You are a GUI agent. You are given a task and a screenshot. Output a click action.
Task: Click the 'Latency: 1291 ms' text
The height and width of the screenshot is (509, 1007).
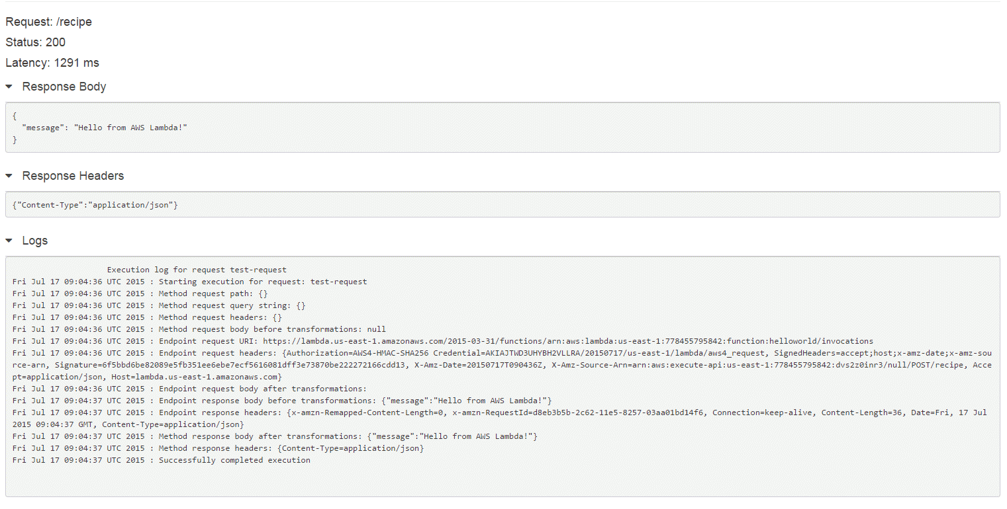52,63
